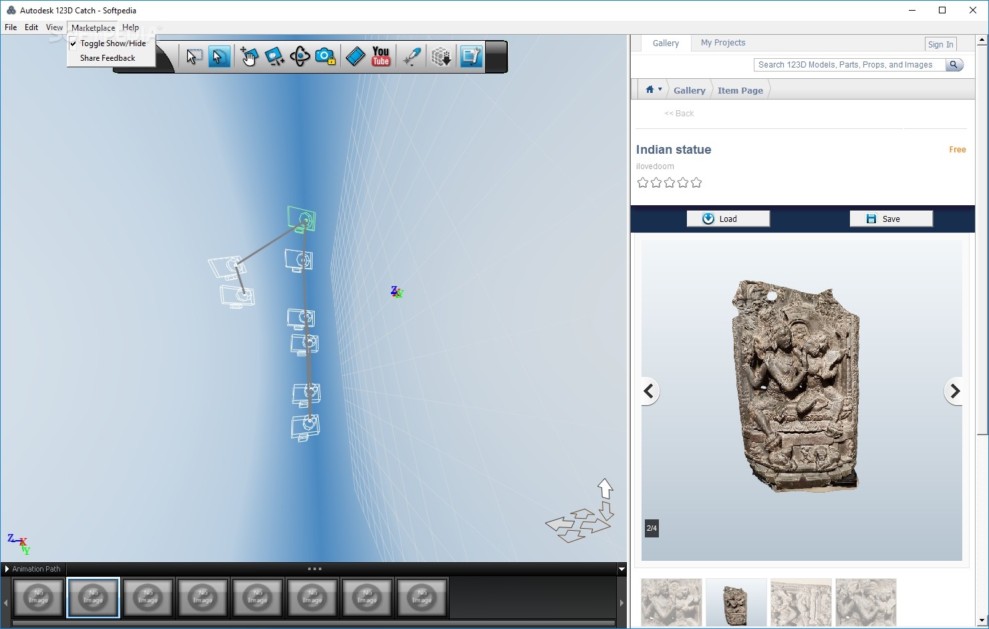The image size is (989, 629).
Task: Click the mesh quality generate icon
Action: coord(441,57)
